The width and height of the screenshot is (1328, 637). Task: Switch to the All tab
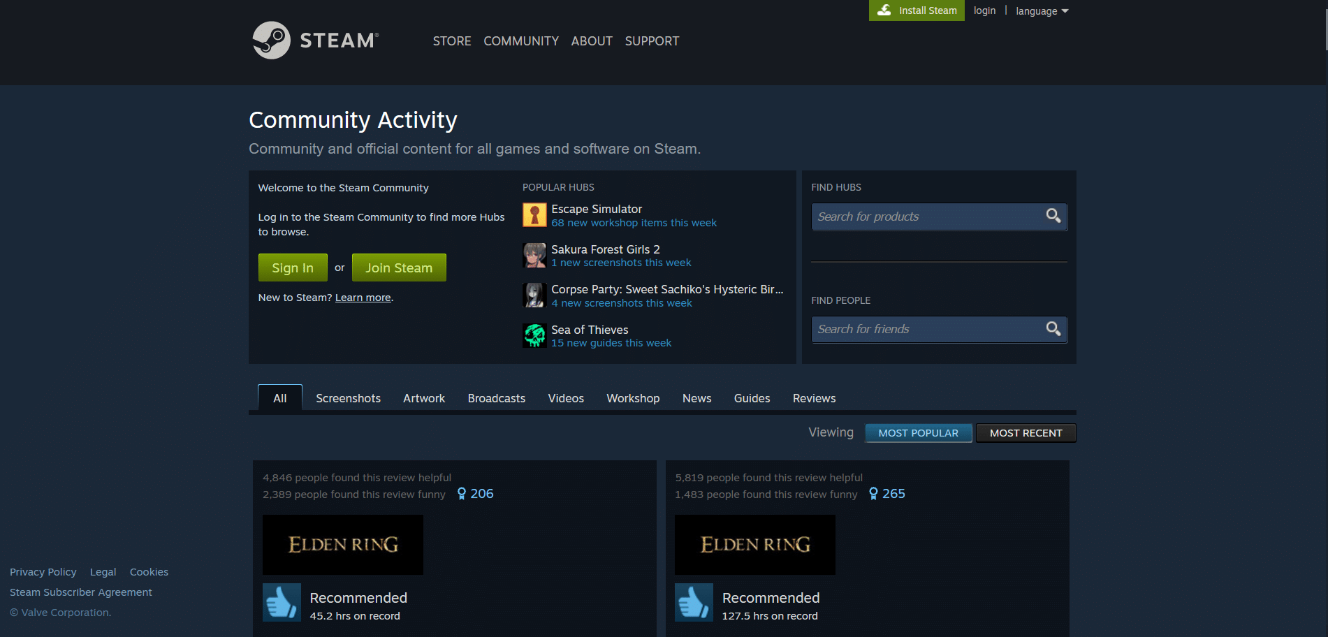tap(280, 398)
